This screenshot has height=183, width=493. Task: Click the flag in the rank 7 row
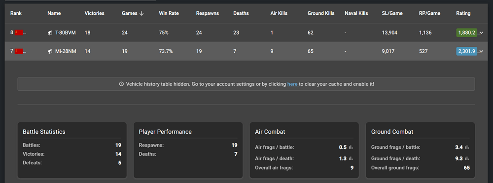coord(19,51)
